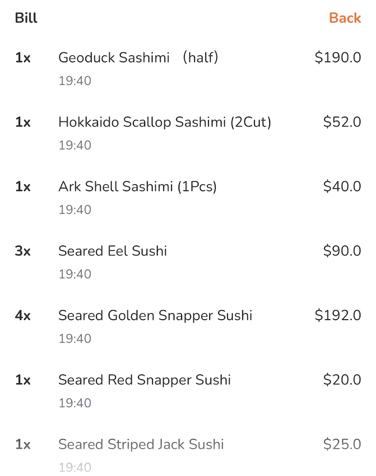Image resolution: width=376 pixels, height=476 pixels.
Task: Click the 3x quantity for Seared Eel
Action: pos(23,251)
